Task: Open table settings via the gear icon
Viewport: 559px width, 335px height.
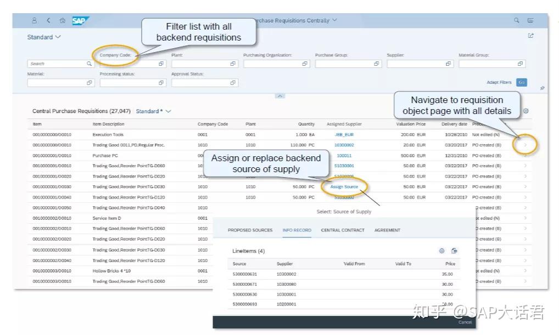Action: 526,111
